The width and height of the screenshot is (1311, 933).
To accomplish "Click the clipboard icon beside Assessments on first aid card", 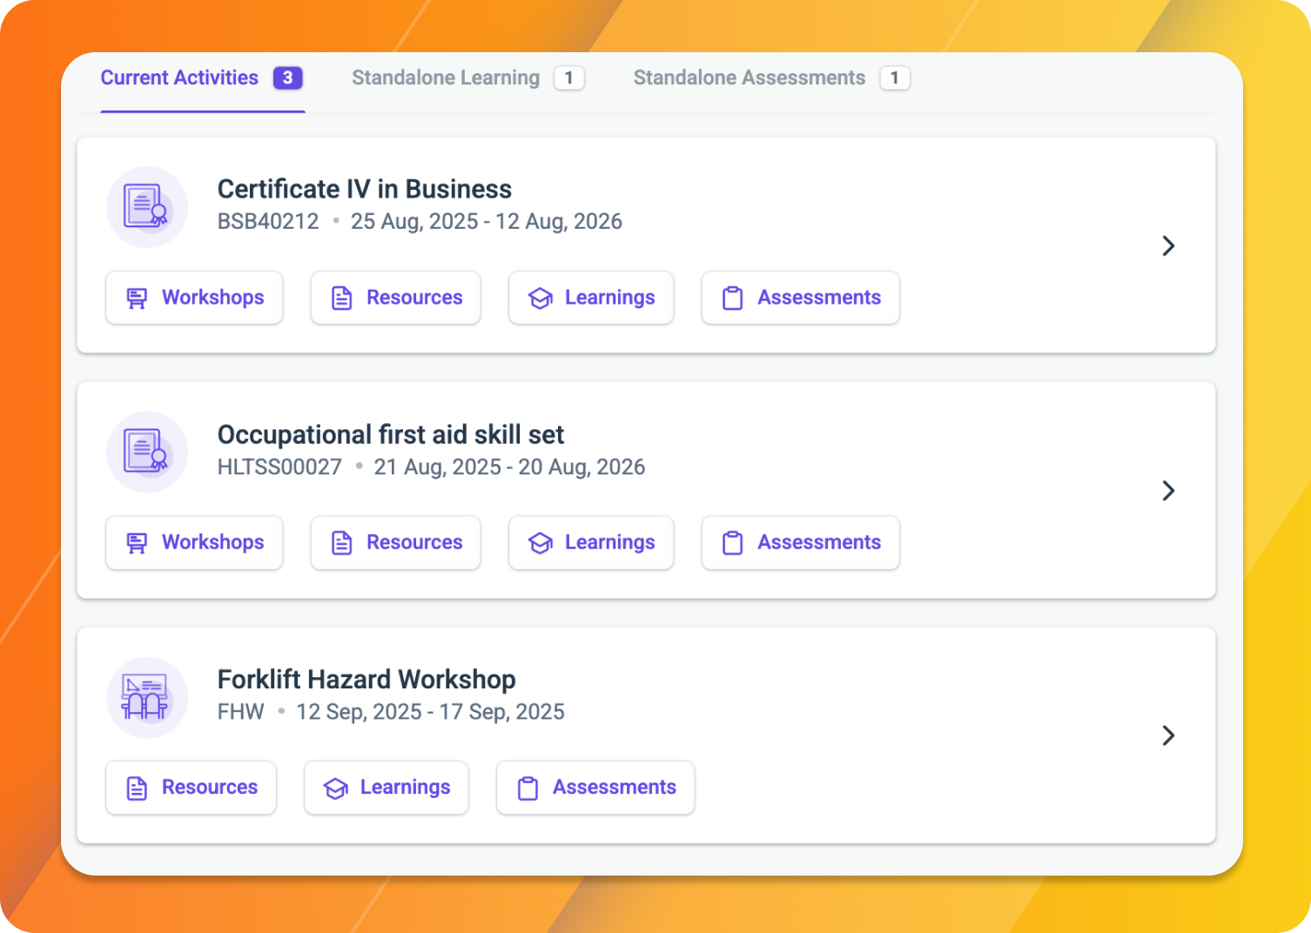I will pyautogui.click(x=734, y=542).
